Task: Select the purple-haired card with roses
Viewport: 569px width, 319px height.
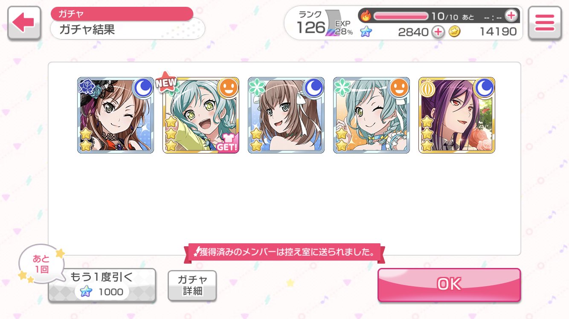Action: click(457, 115)
